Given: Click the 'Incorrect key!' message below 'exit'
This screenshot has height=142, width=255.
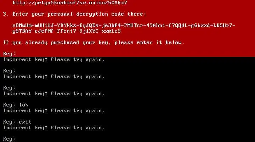Looking at the screenshot, I should pos(54,128).
